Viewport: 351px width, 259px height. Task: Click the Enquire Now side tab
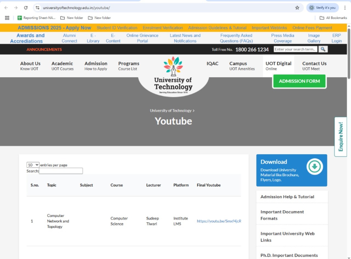(x=341, y=137)
